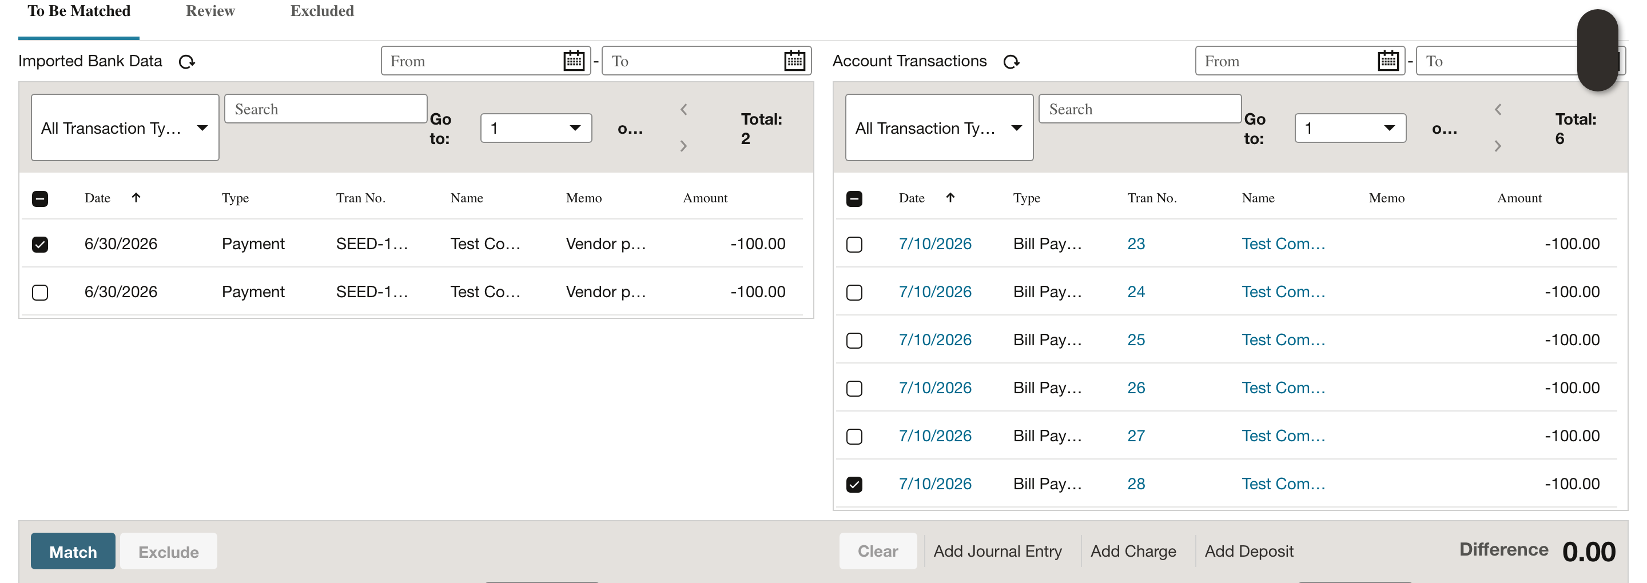Toggle select-all checkbox in Imported Bank Data
The height and width of the screenshot is (583, 1647).
click(x=39, y=199)
